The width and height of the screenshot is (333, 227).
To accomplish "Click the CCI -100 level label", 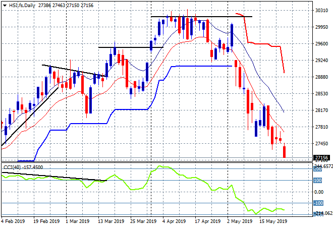I will (x=318, y=203).
